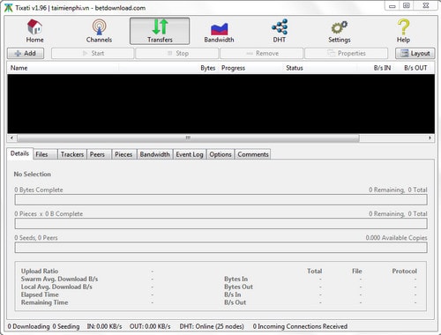441x335 pixels.
Task: Switch to the Files tab
Action: coord(45,154)
